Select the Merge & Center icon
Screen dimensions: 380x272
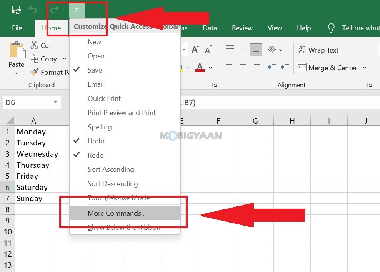(x=303, y=68)
